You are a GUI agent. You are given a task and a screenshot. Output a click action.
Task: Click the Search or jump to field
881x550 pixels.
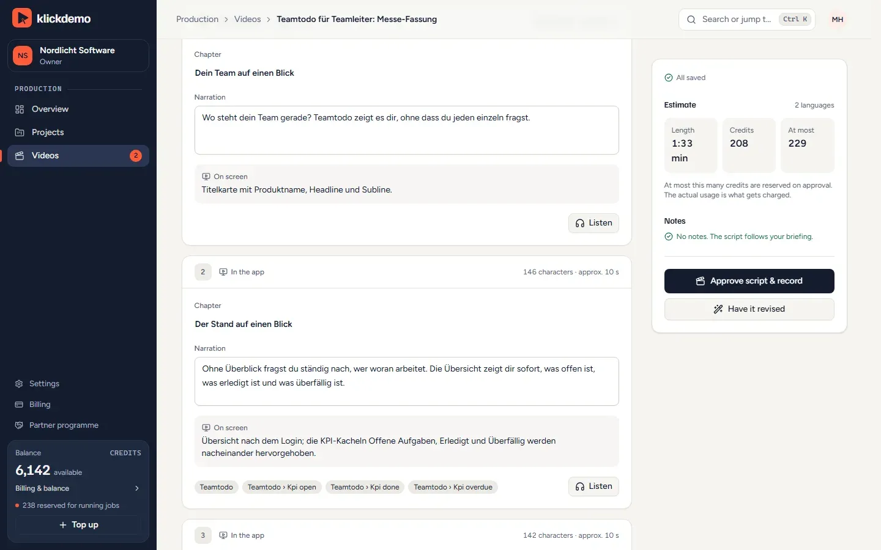[x=746, y=20]
